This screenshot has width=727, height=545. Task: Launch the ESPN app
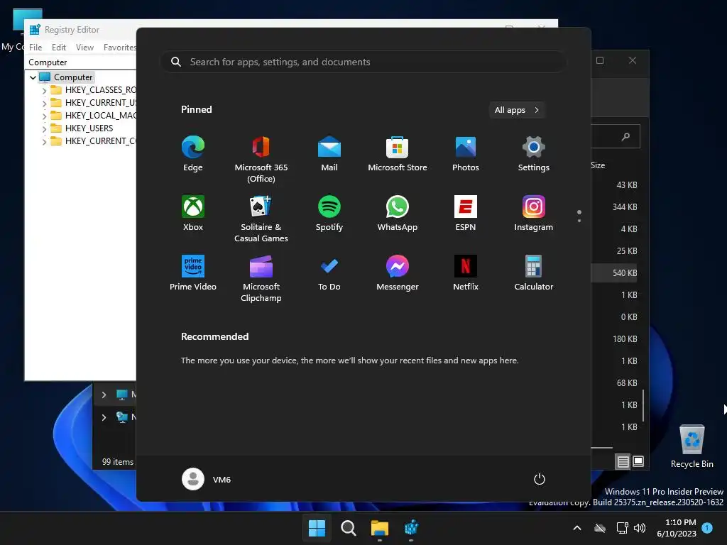[466, 214]
